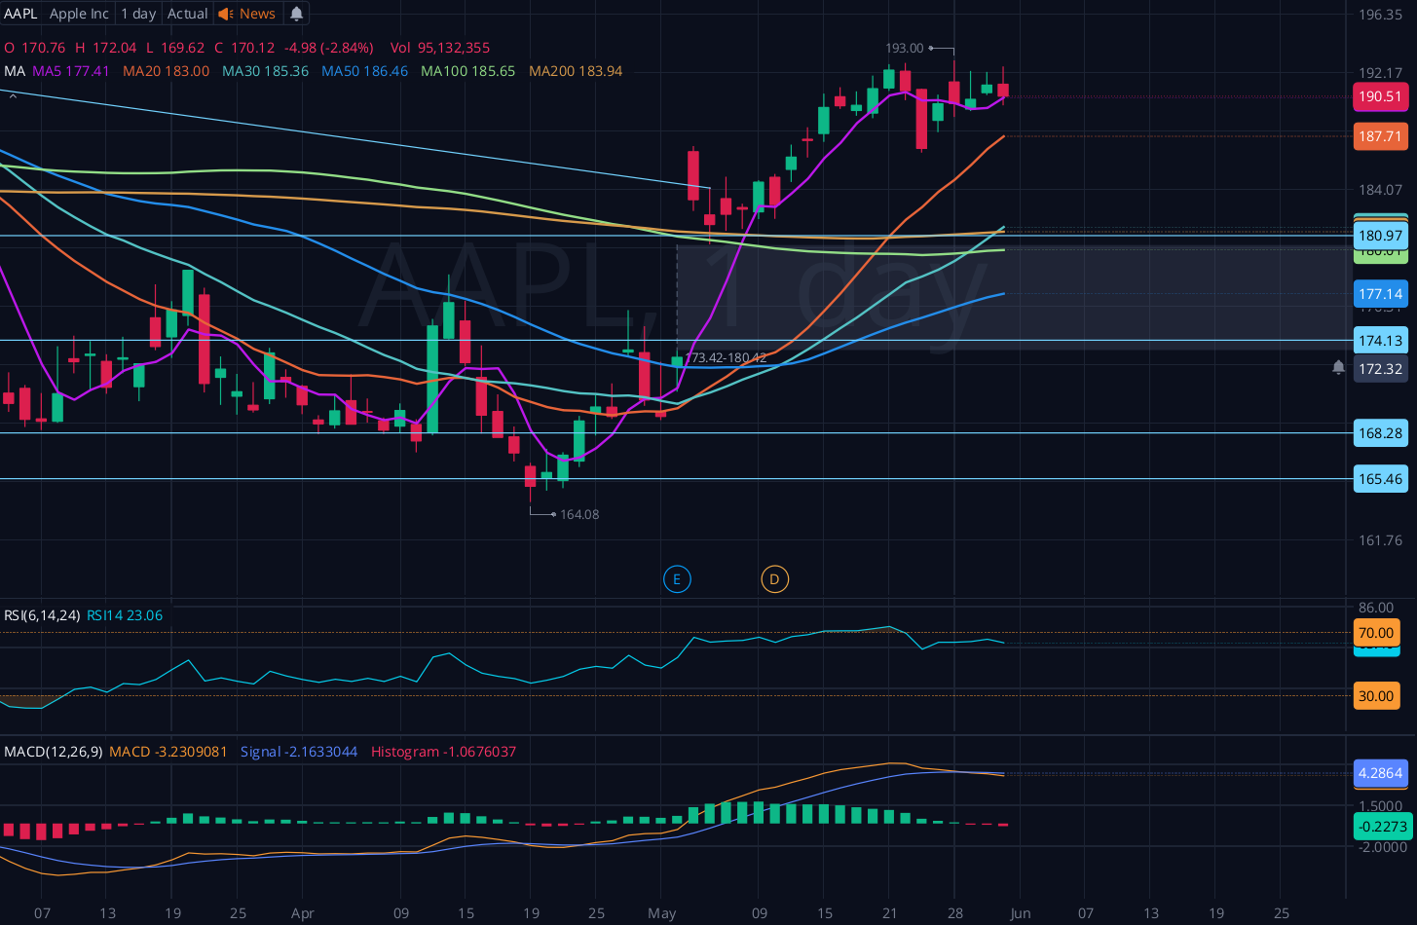1417x925 pixels.
Task: Click the 165.46 horizontal line tag
Action: click(x=1381, y=479)
